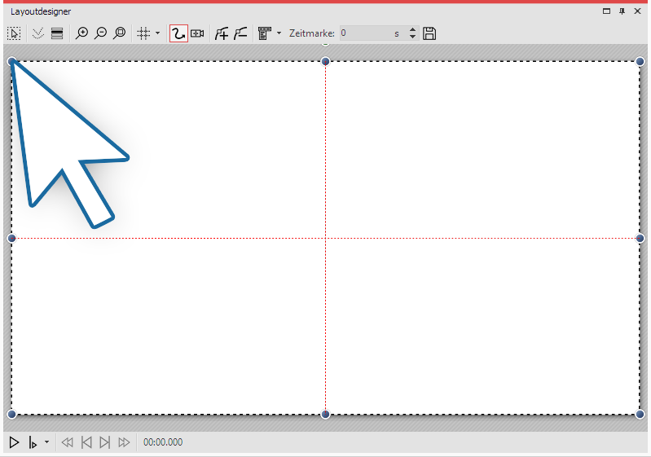Increase Zeitmarke value with up stepper
This screenshot has width=651, height=457.
tap(412, 30)
